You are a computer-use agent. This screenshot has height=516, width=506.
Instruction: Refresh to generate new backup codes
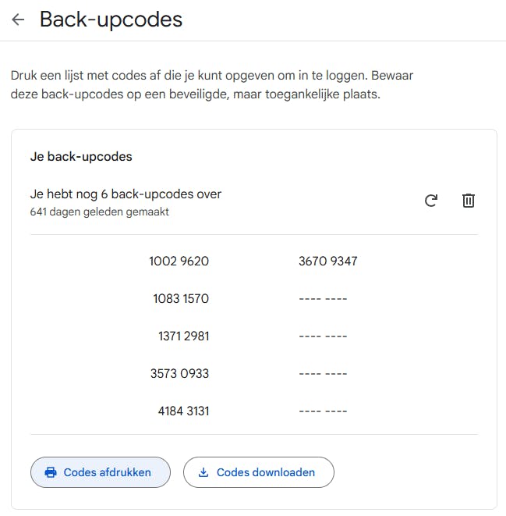431,201
